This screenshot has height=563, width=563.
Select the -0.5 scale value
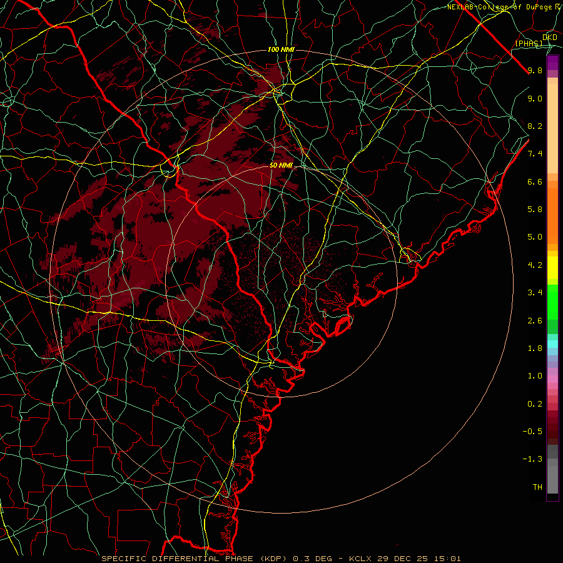(532, 432)
